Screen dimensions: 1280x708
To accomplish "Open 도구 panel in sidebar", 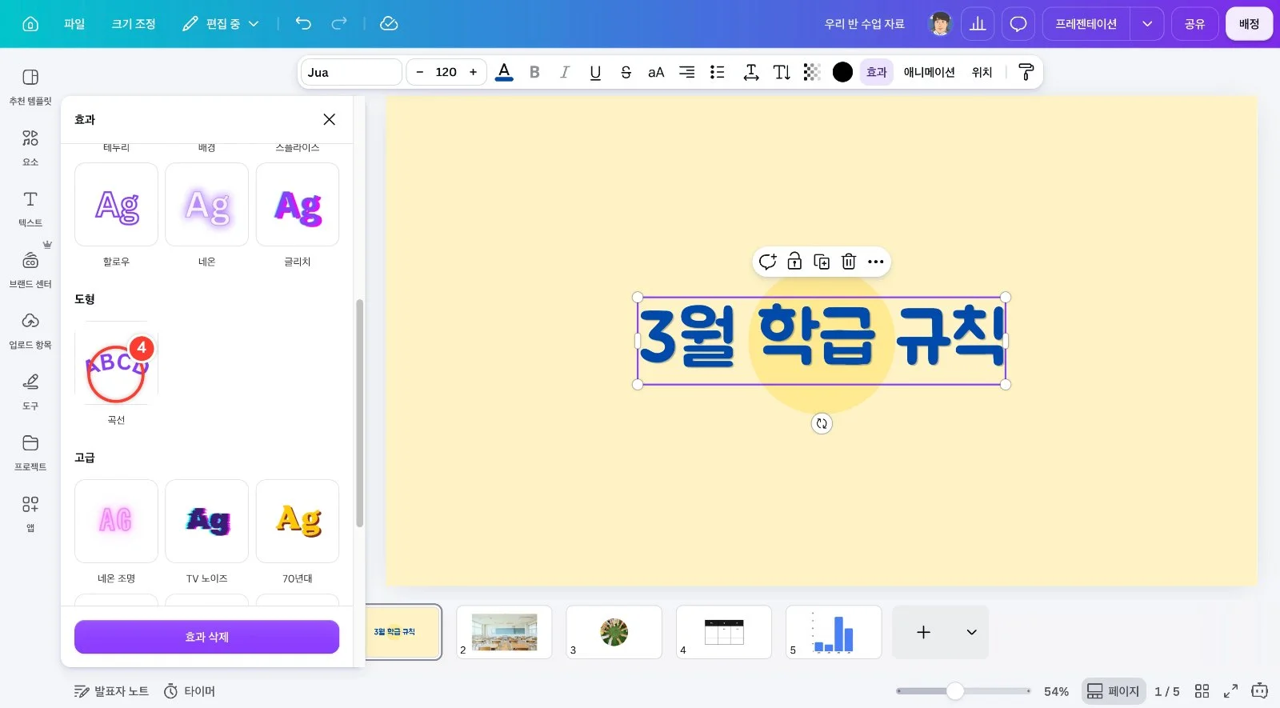I will click(x=30, y=391).
